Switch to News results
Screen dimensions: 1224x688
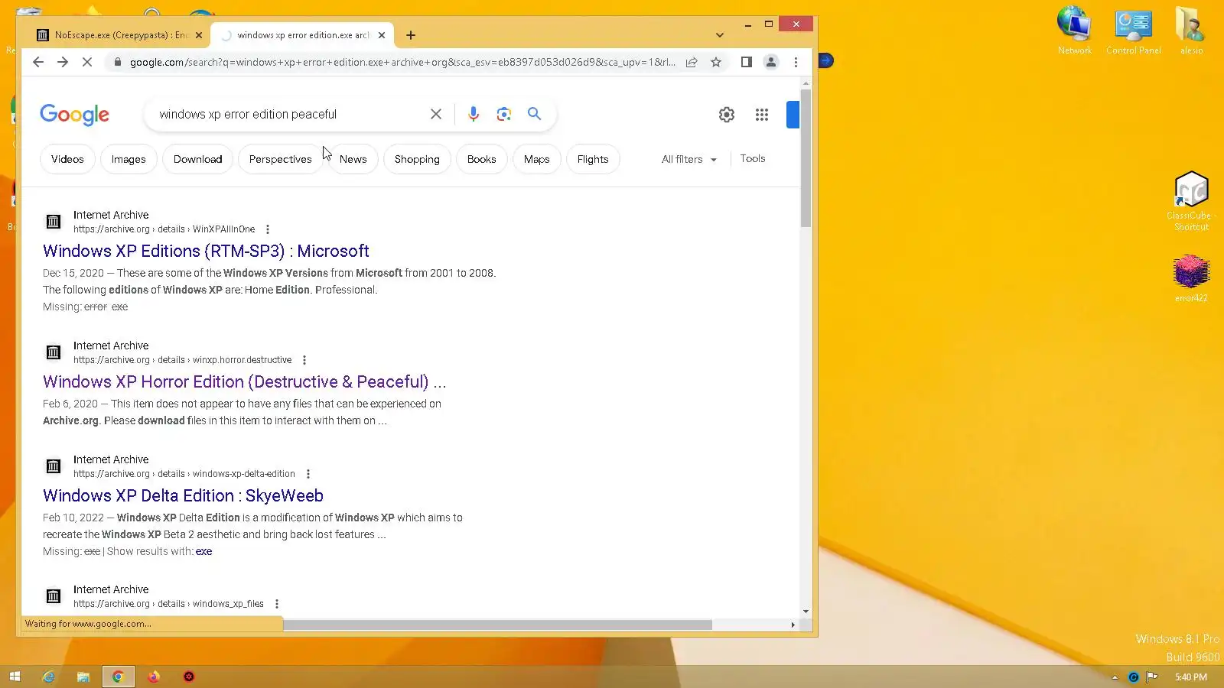click(353, 159)
